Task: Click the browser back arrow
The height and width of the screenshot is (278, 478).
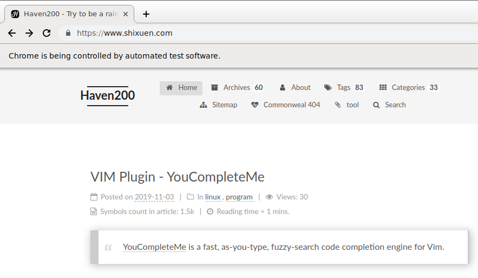Action: point(12,33)
